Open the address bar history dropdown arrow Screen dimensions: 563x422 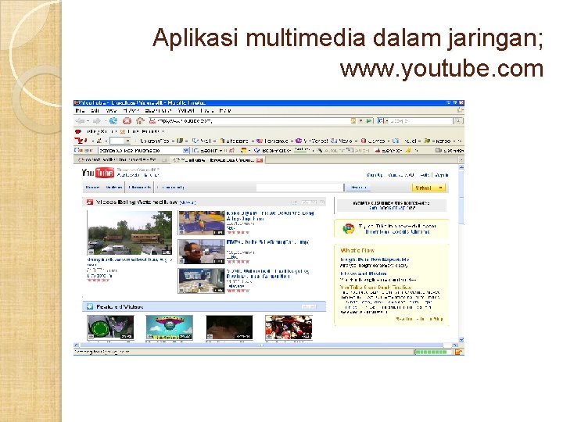[x=361, y=121]
